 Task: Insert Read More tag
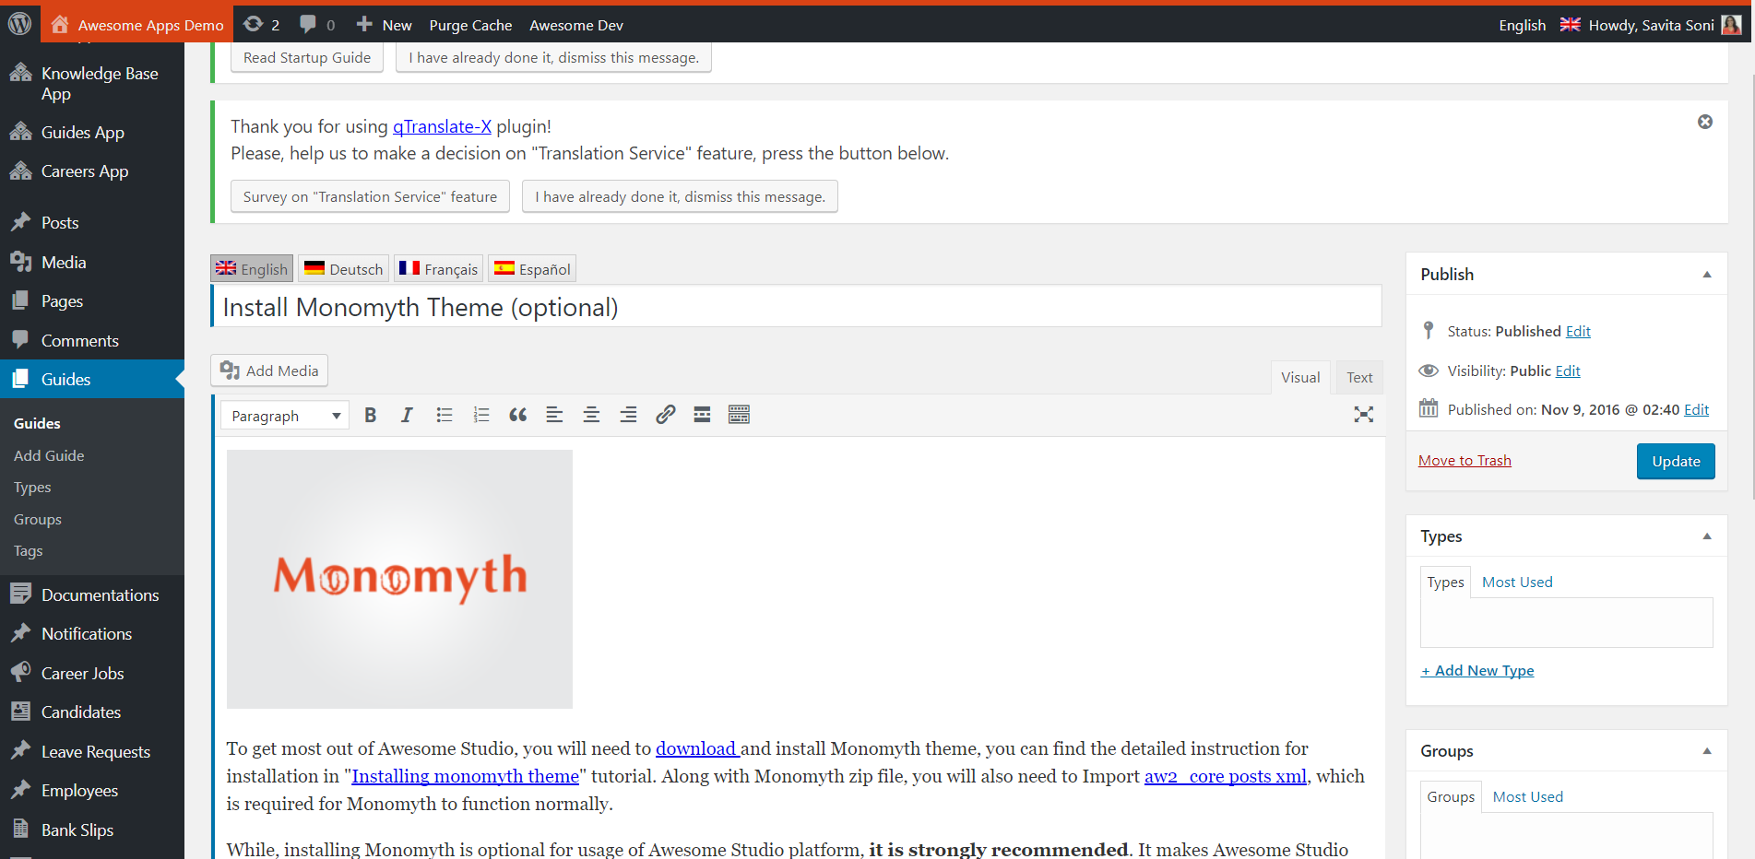(702, 415)
